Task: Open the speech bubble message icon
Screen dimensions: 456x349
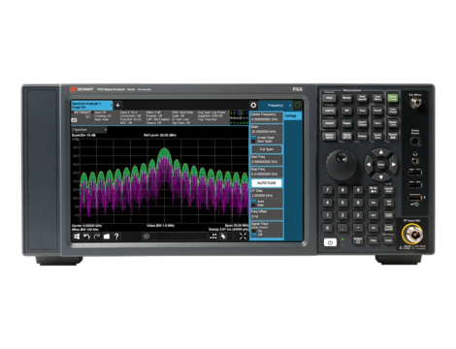Action: click(x=147, y=237)
